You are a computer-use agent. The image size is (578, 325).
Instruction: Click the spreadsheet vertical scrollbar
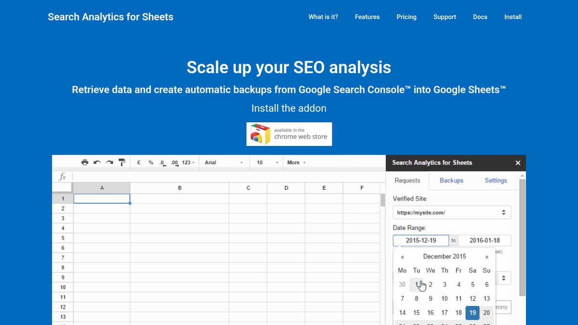(x=383, y=200)
